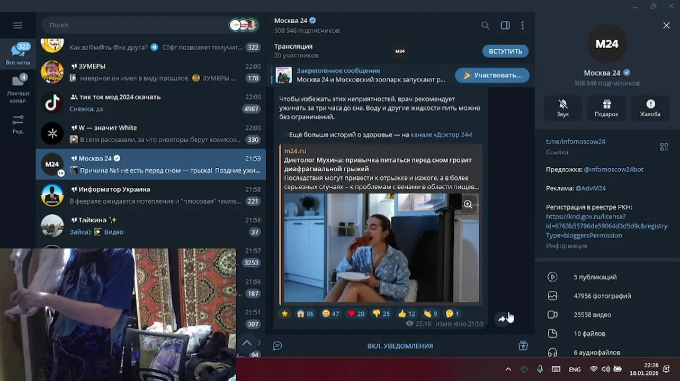Select the Локчии канал folder

click(x=18, y=88)
